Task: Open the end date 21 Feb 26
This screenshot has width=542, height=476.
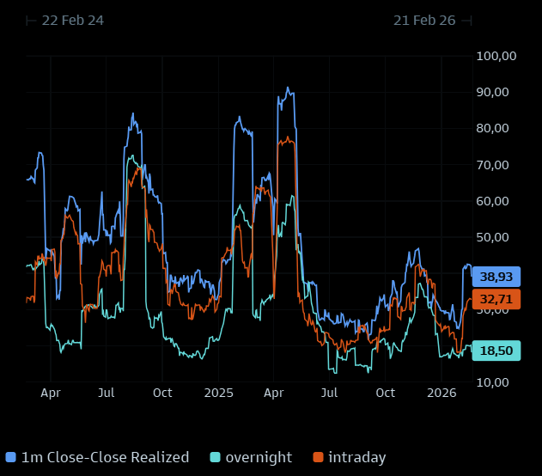Action: click(424, 21)
